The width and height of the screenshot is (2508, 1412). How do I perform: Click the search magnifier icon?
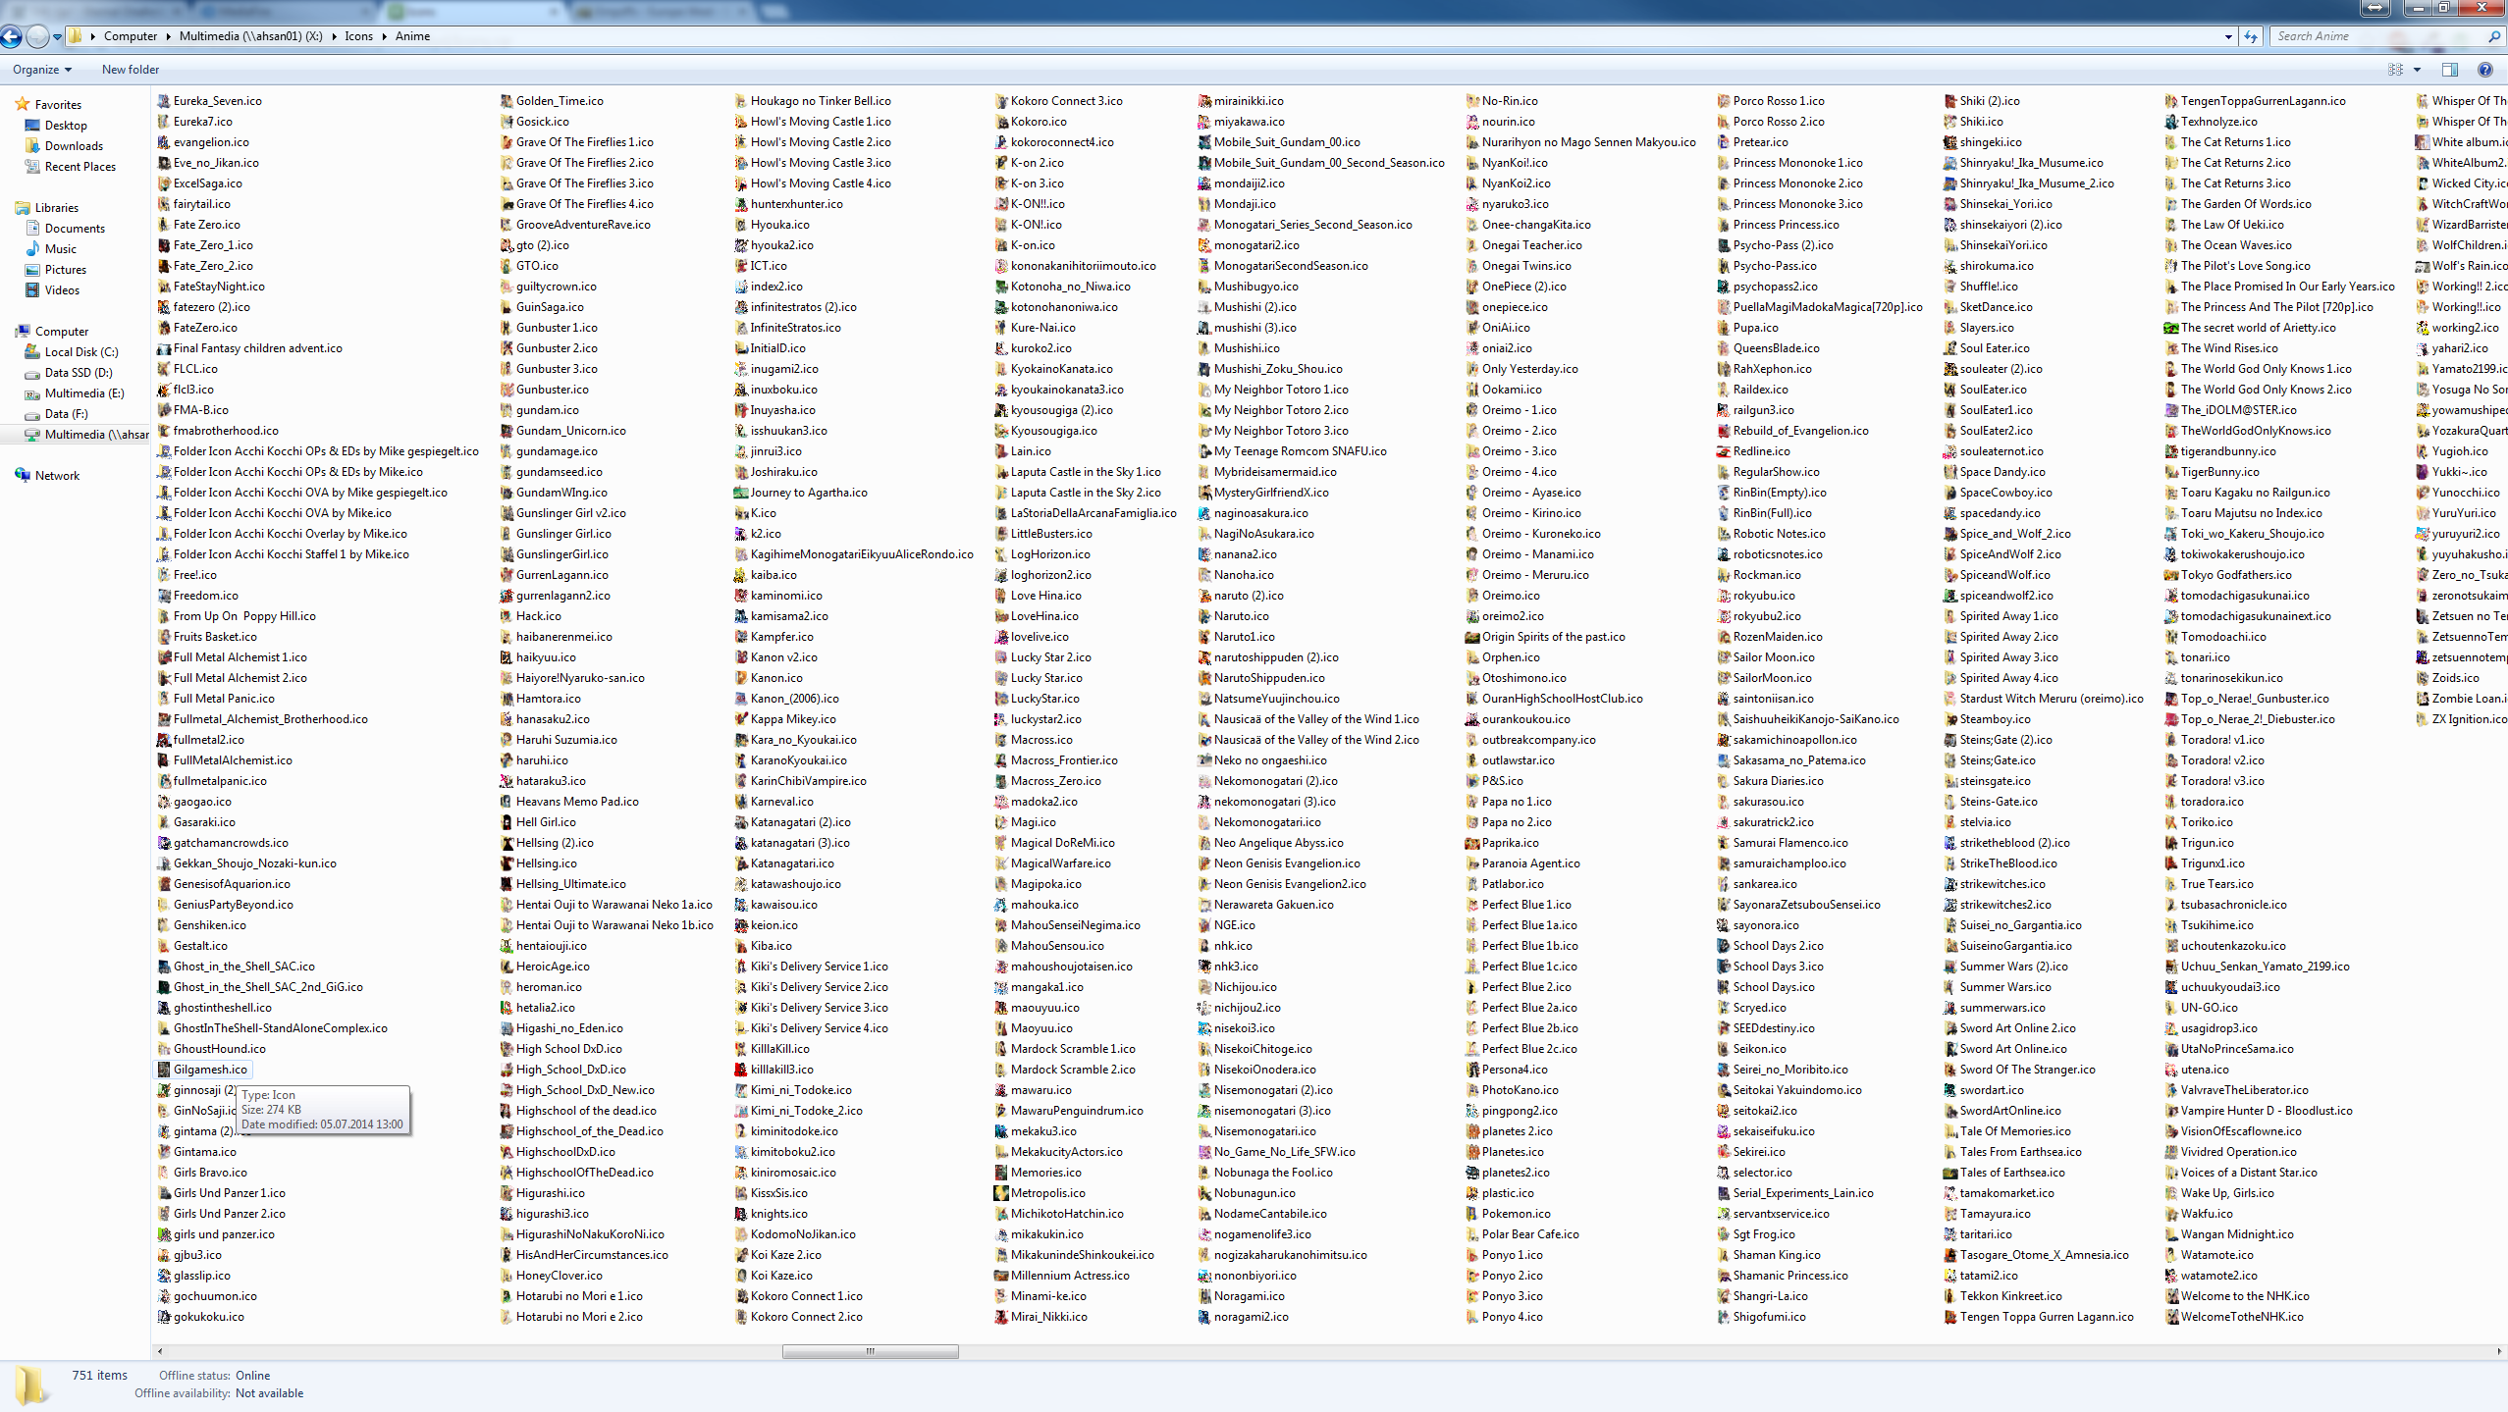tap(2493, 36)
